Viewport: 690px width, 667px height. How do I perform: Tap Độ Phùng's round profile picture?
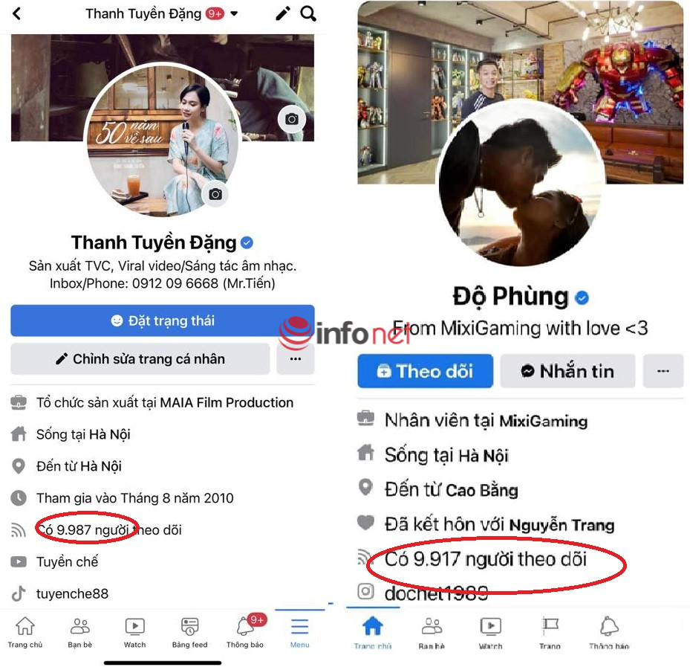point(521,184)
